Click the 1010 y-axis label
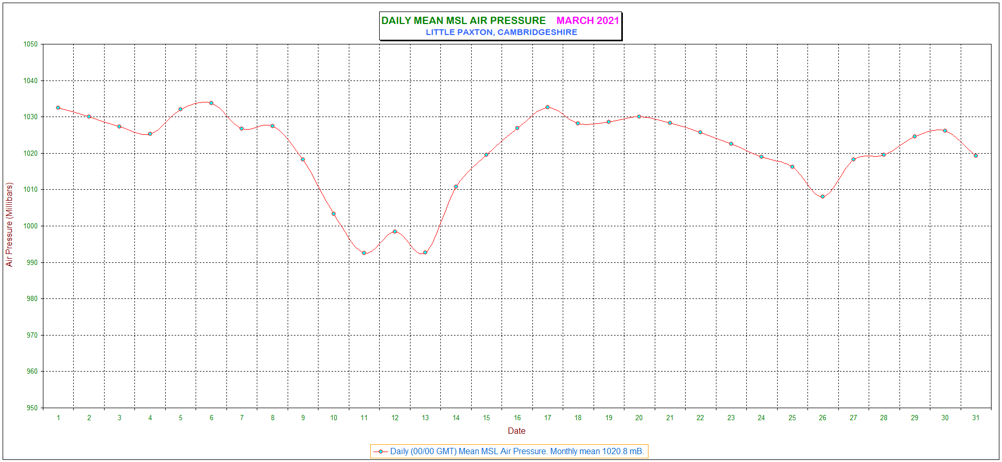This screenshot has width=1002, height=462. (30, 190)
